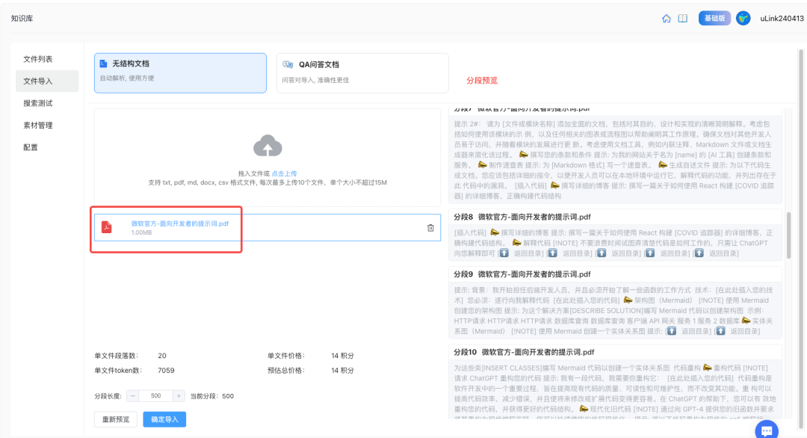Click the 当前分段: 500 label
This screenshot has height=438, width=807.
[212, 396]
